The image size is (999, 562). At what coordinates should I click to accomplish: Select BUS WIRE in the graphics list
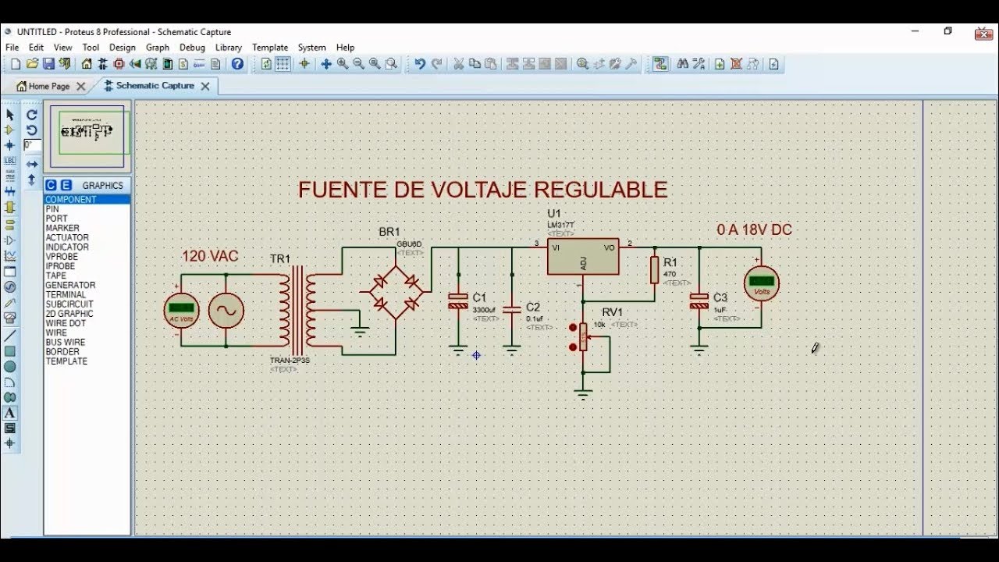tap(87, 342)
